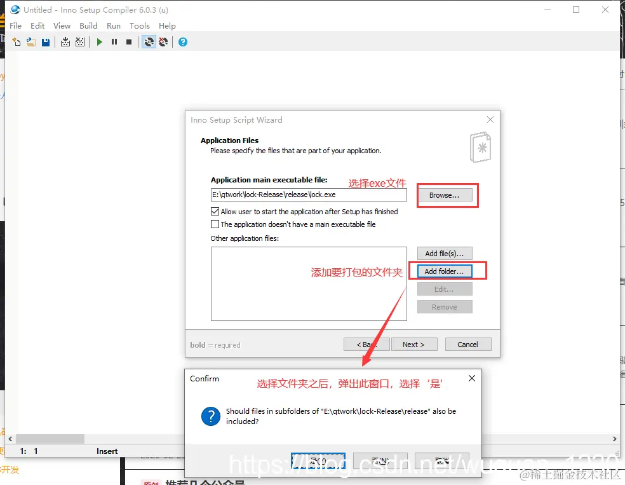The height and width of the screenshot is (485, 625).
Task: Cancel the Inno Setup Script Wizard
Action: click(468, 345)
